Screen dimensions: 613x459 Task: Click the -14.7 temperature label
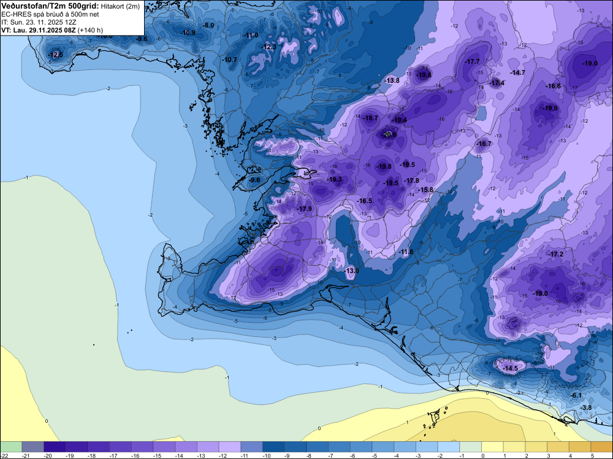click(x=517, y=73)
